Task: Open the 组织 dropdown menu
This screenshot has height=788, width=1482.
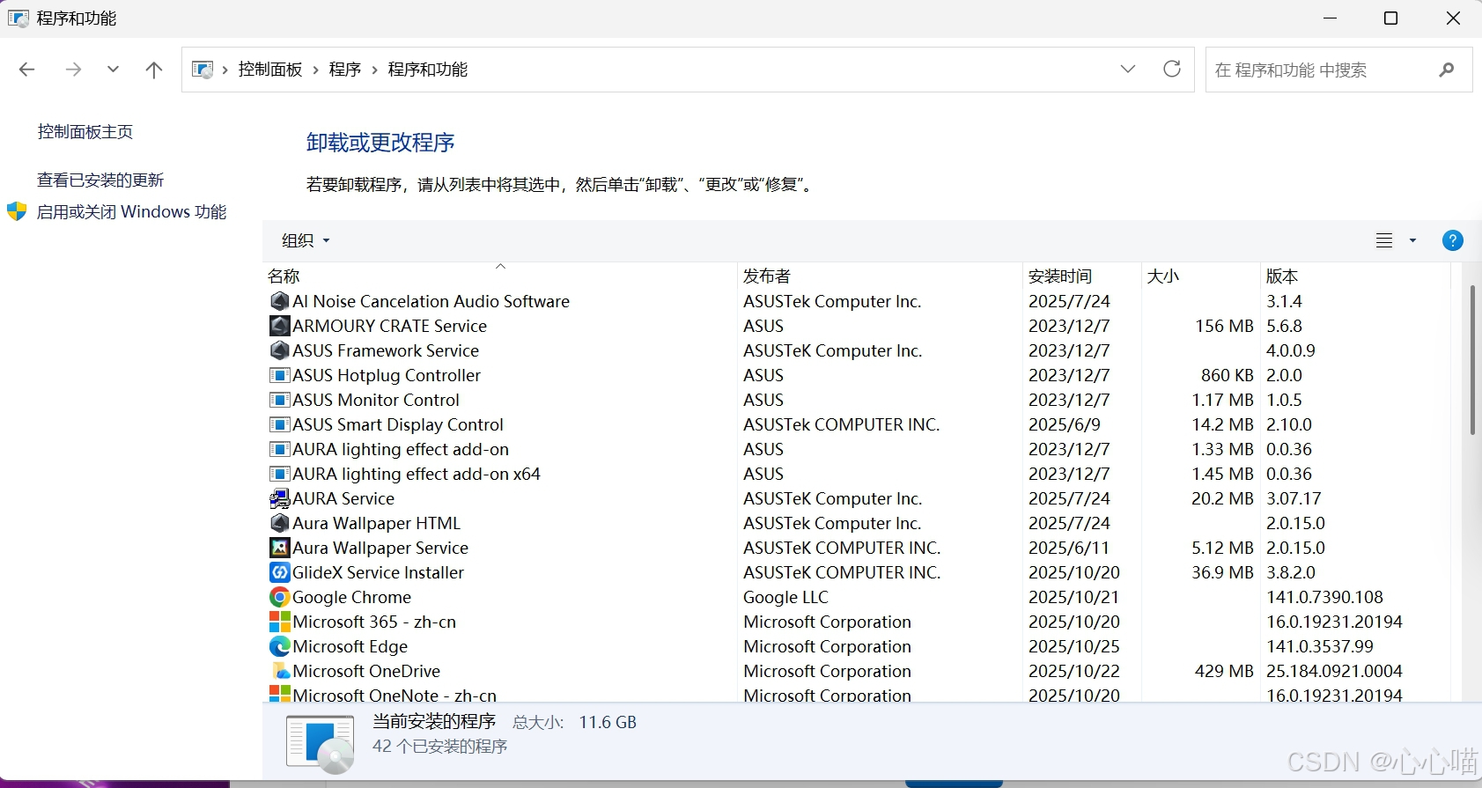Action: click(x=306, y=240)
